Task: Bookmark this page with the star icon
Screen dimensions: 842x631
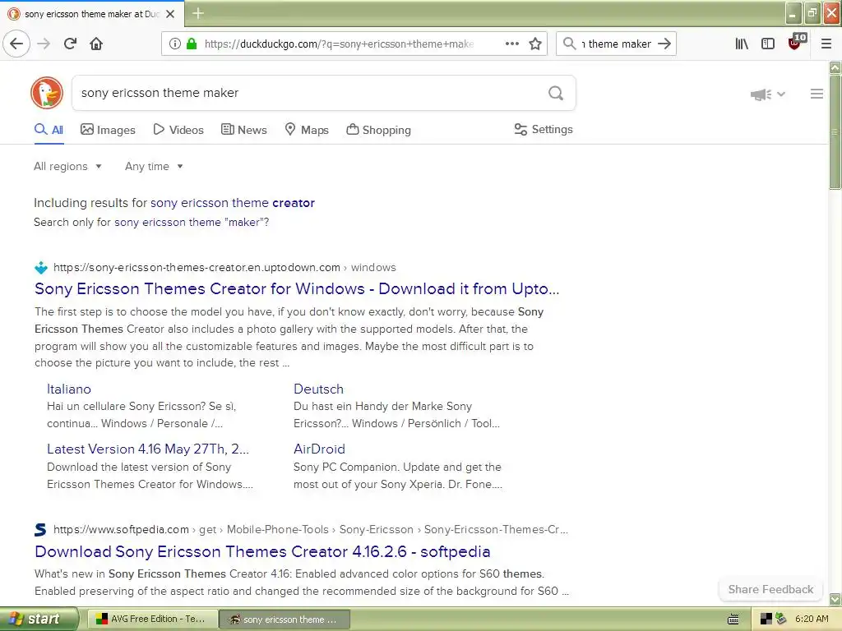Action: point(534,44)
